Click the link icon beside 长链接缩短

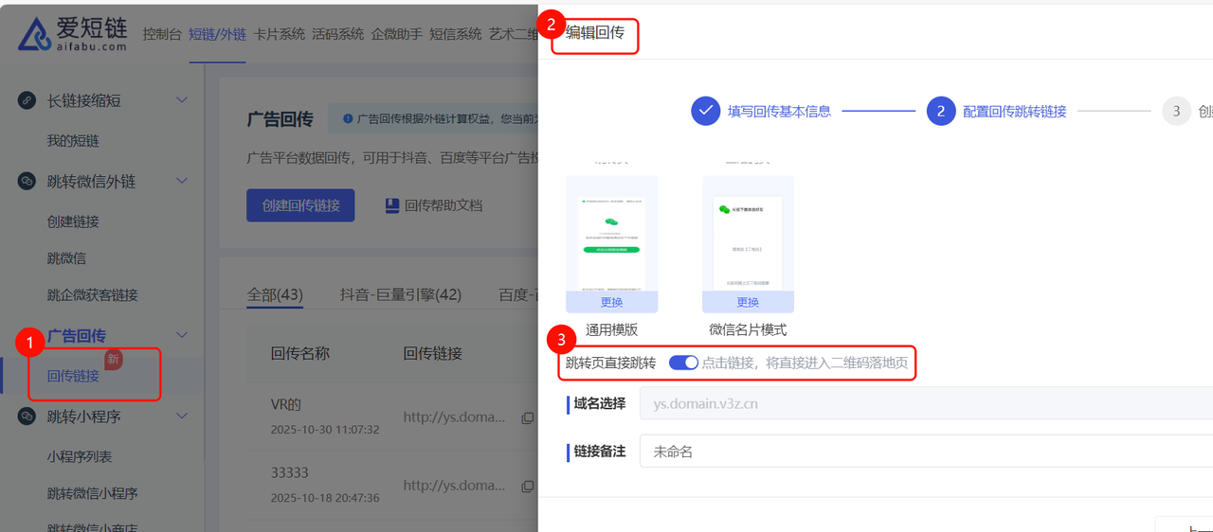27,100
